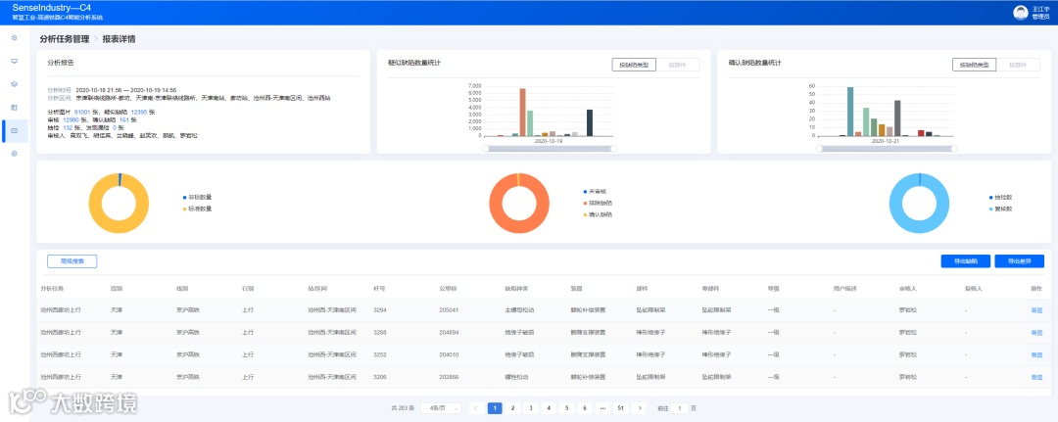
Task: Open 查看 link for pole 3252 row
Action: tap(1036, 354)
